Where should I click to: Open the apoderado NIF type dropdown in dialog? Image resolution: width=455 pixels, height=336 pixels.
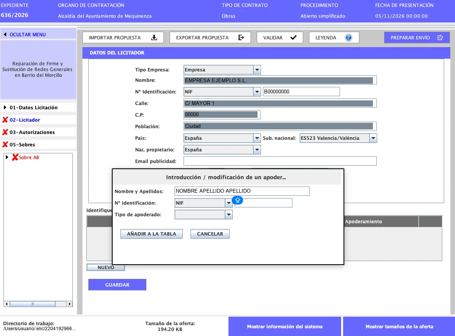(228, 203)
